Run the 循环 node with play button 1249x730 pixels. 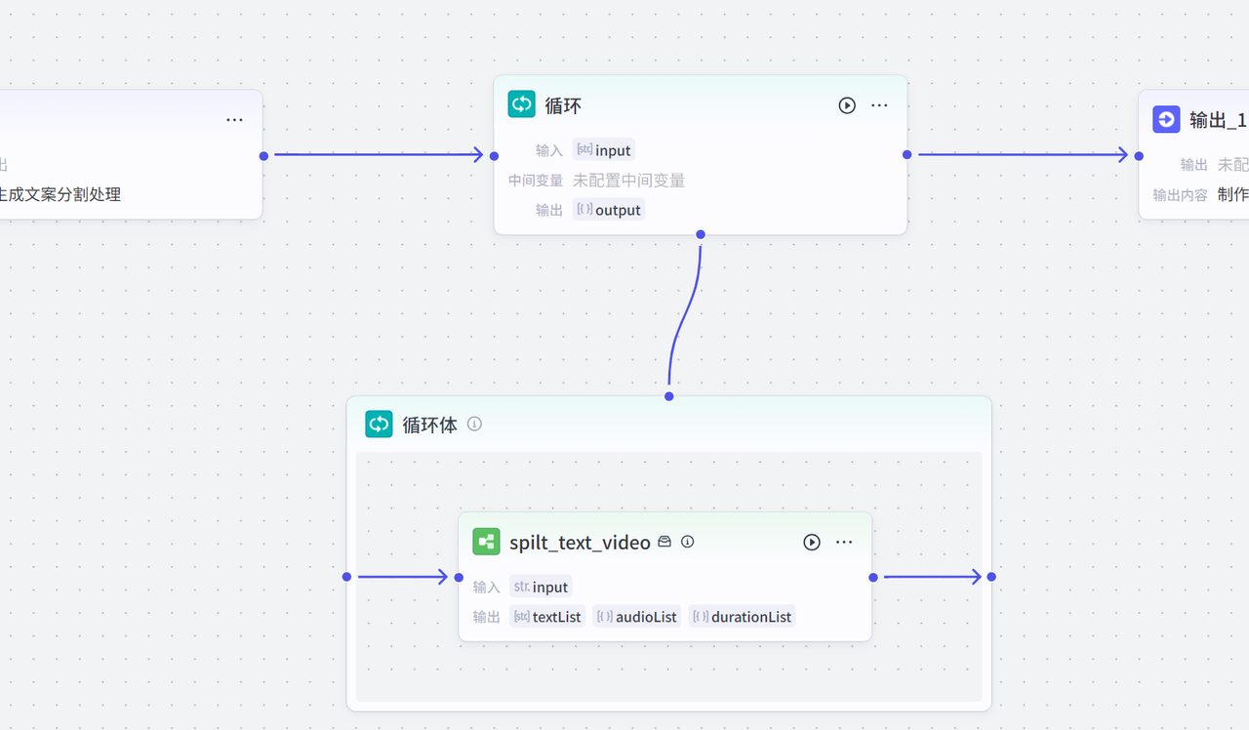click(x=847, y=105)
